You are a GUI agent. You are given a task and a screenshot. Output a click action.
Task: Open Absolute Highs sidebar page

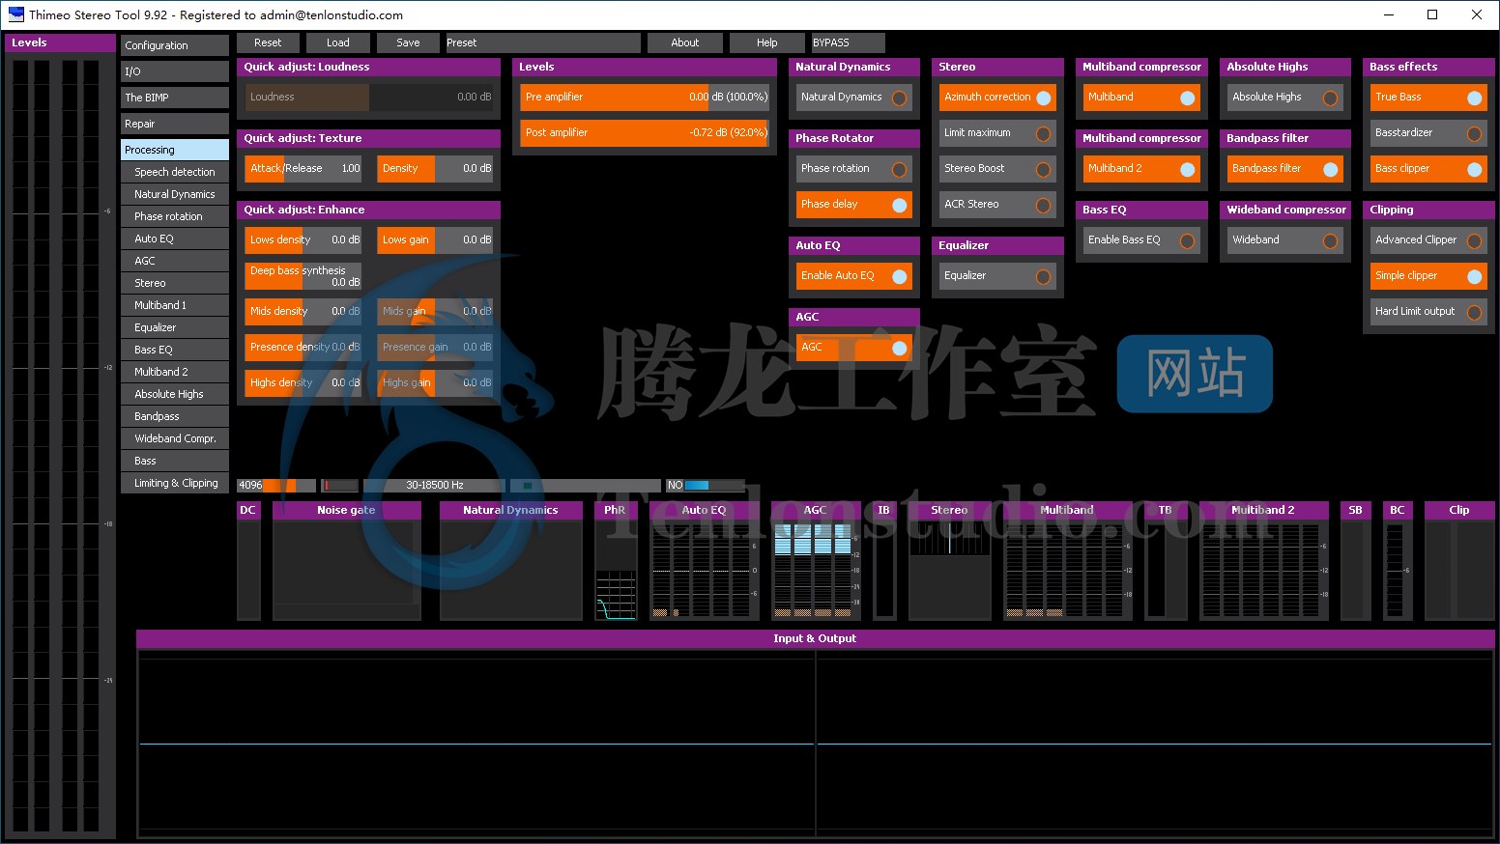175,394
